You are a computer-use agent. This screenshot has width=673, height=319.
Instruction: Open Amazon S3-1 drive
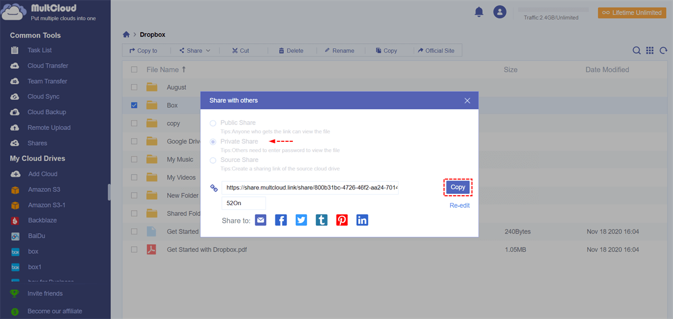click(x=47, y=205)
